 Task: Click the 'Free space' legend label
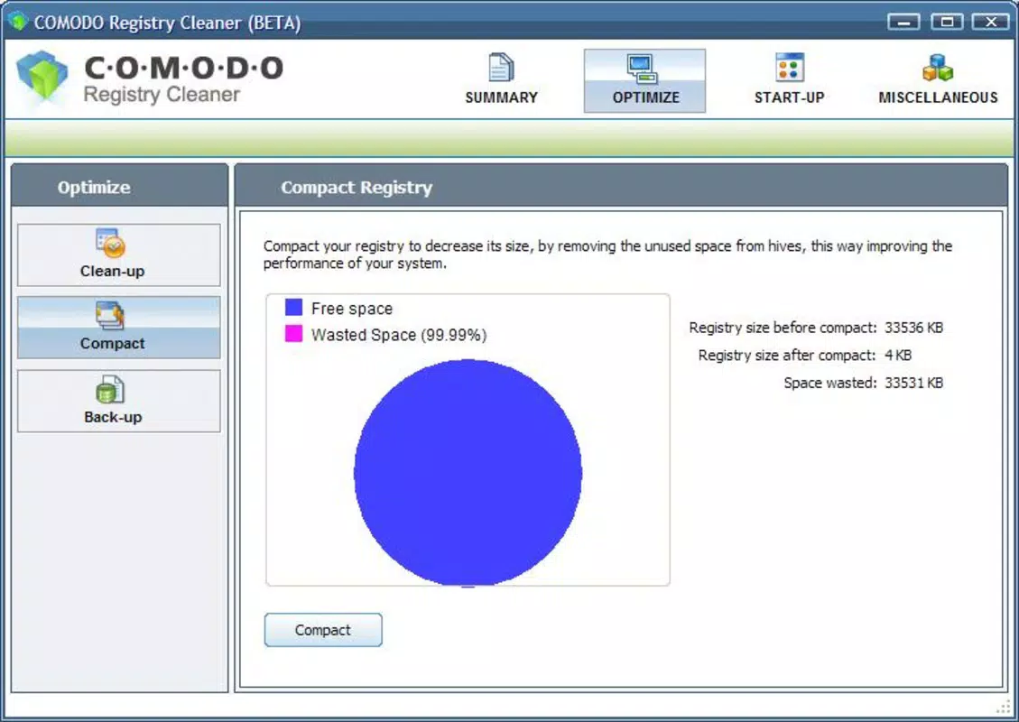[x=352, y=309]
